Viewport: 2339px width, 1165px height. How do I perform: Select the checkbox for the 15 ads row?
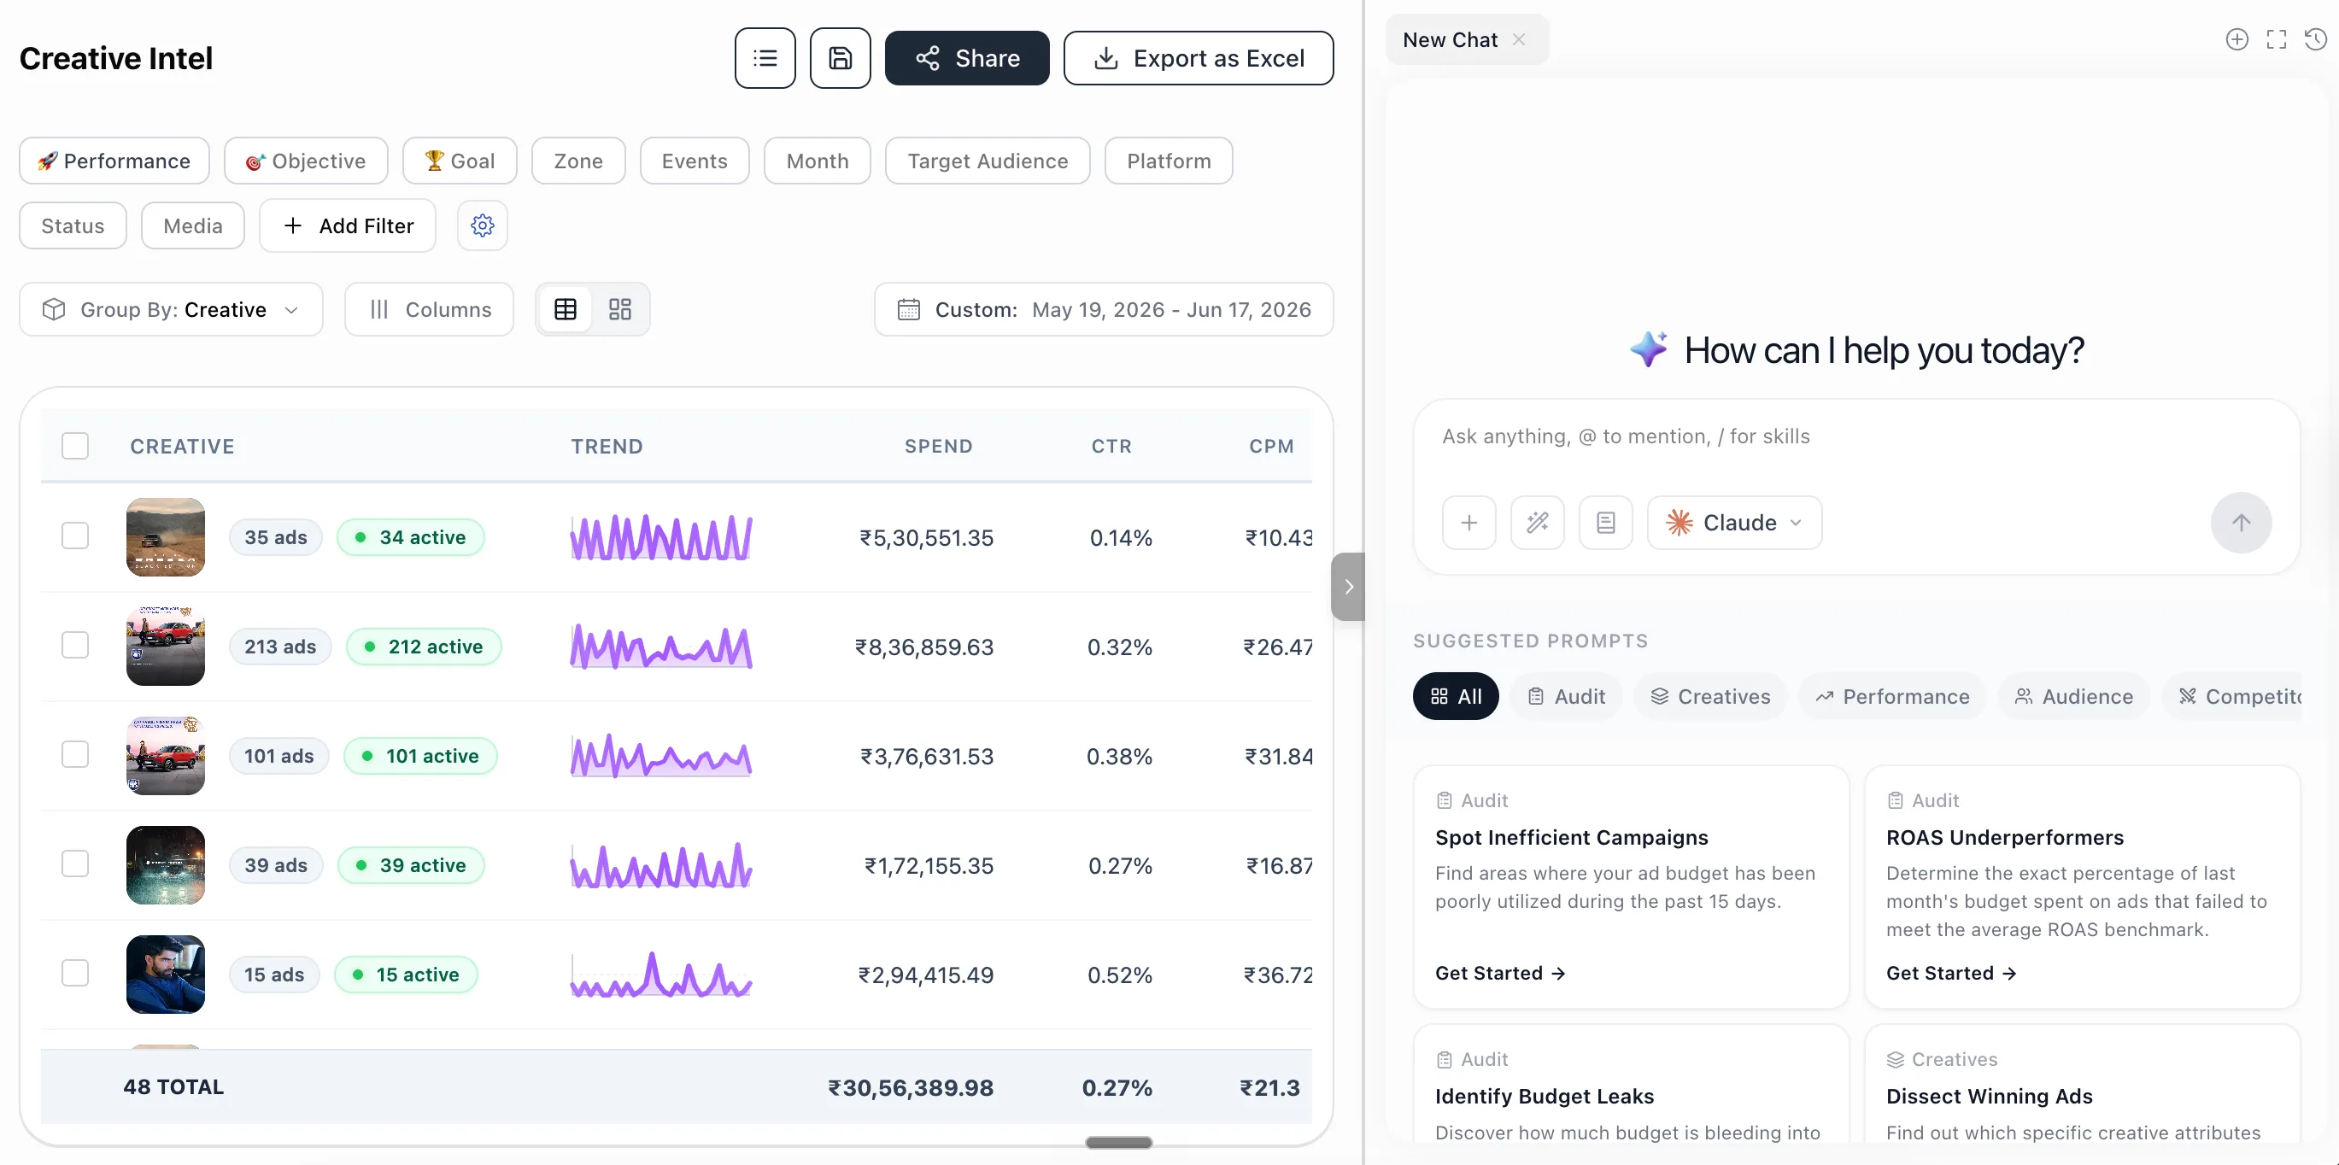(75, 974)
